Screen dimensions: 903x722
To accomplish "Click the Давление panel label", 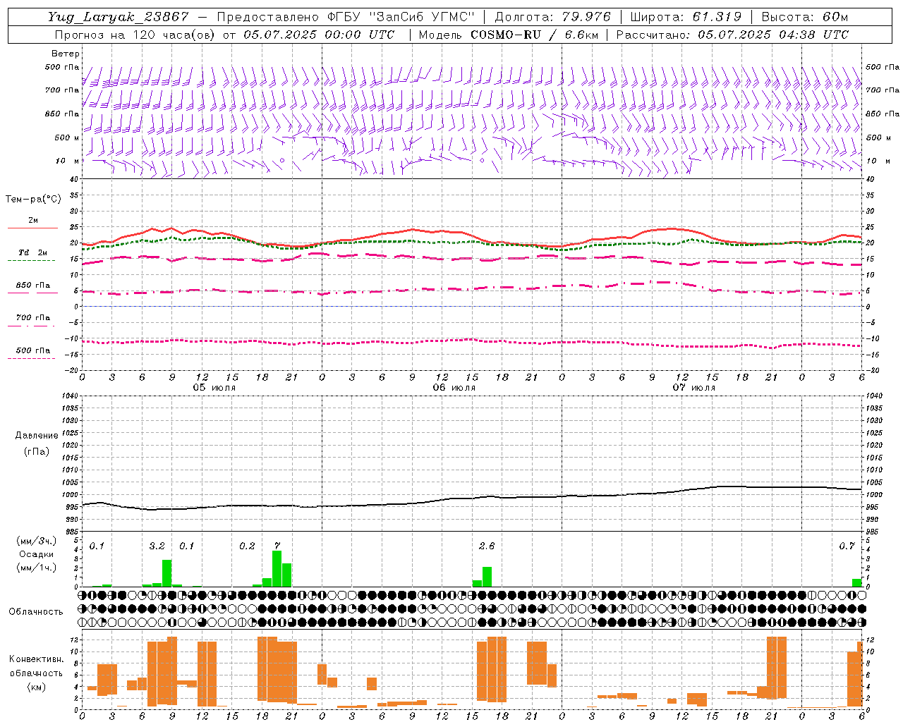I will point(37,436).
